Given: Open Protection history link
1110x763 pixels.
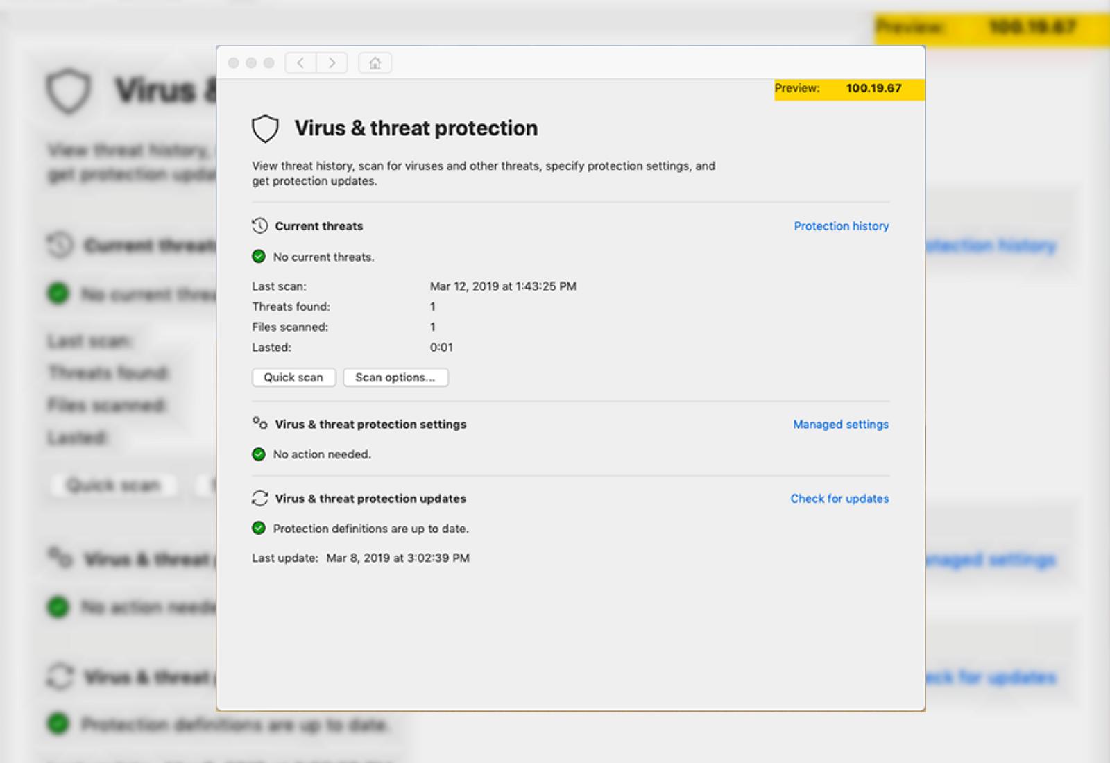Looking at the screenshot, I should (x=842, y=226).
